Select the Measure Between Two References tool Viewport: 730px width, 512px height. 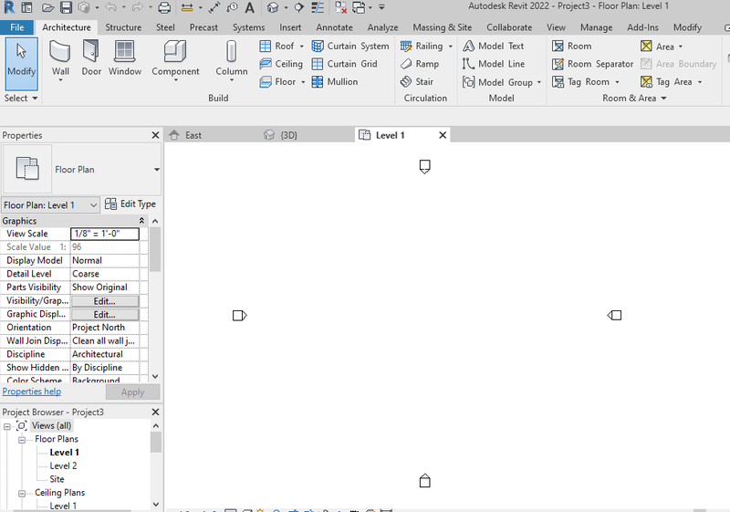click(187, 7)
